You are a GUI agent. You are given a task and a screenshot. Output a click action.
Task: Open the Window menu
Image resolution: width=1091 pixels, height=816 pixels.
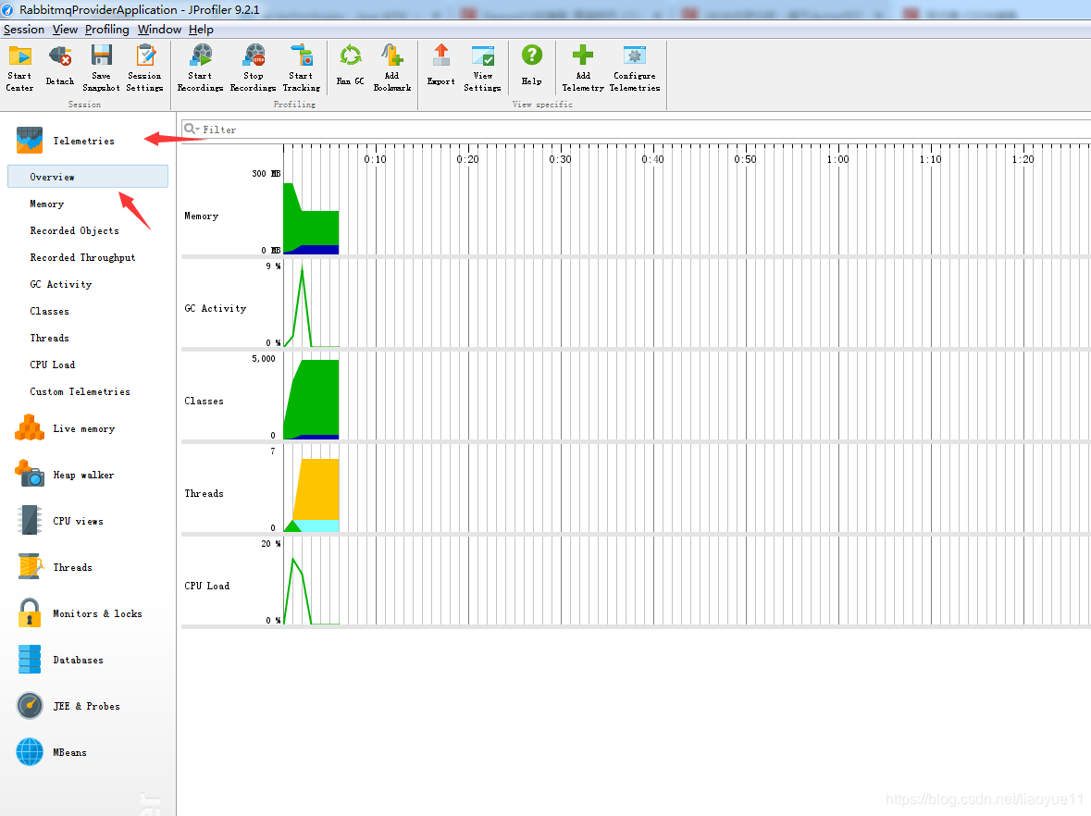(x=159, y=30)
